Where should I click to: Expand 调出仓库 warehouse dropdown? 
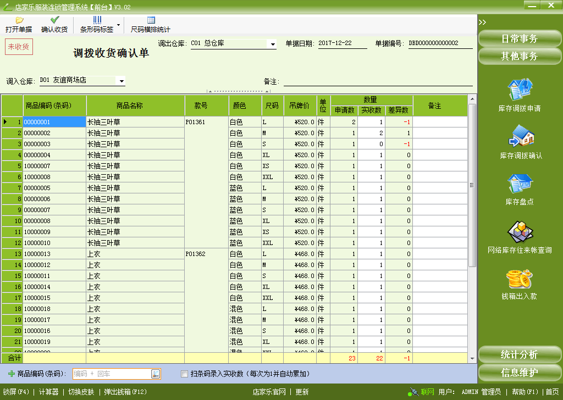pyautogui.click(x=273, y=44)
